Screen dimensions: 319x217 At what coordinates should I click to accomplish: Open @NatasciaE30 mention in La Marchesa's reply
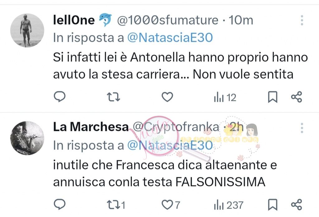coord(170,145)
